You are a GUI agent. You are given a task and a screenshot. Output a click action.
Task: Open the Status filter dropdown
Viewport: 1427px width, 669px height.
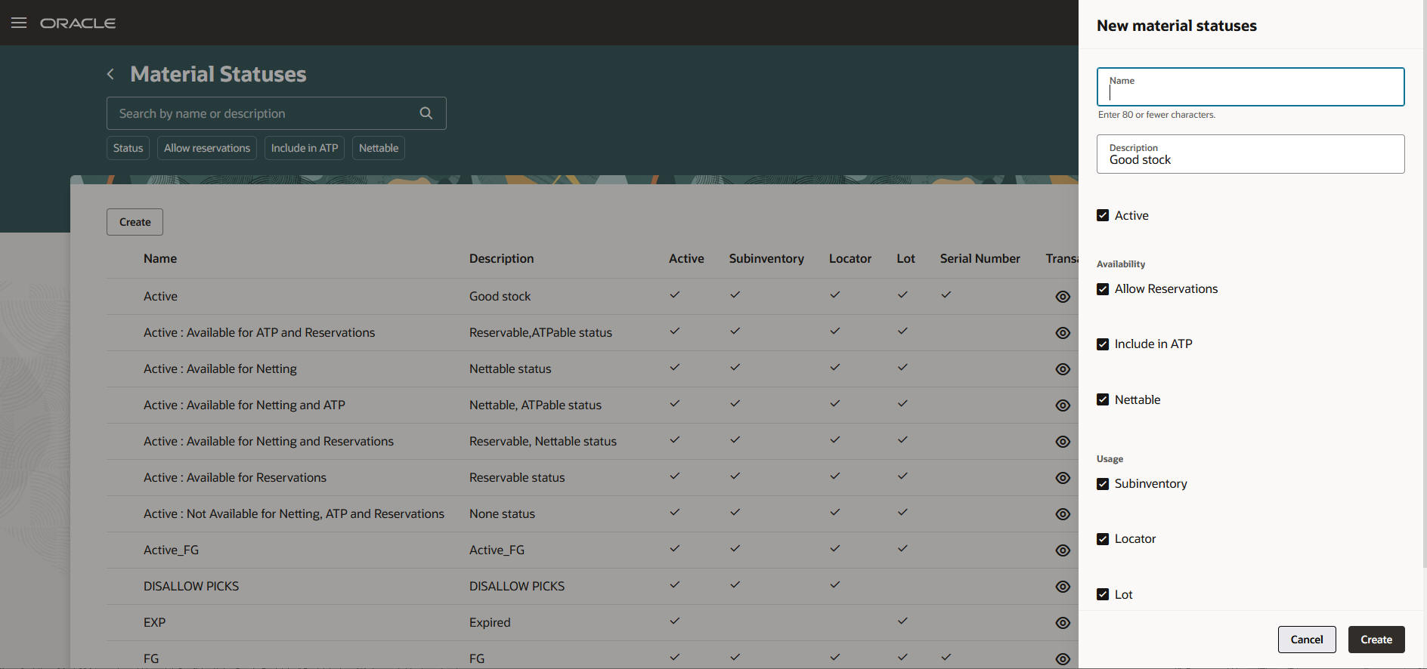coord(128,148)
